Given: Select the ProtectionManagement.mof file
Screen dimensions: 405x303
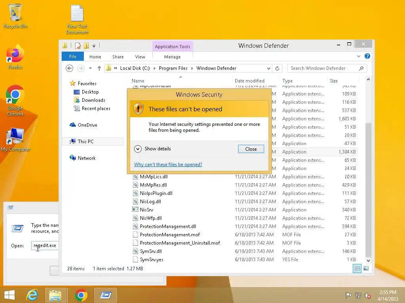Looking at the screenshot, I should click(170, 235).
